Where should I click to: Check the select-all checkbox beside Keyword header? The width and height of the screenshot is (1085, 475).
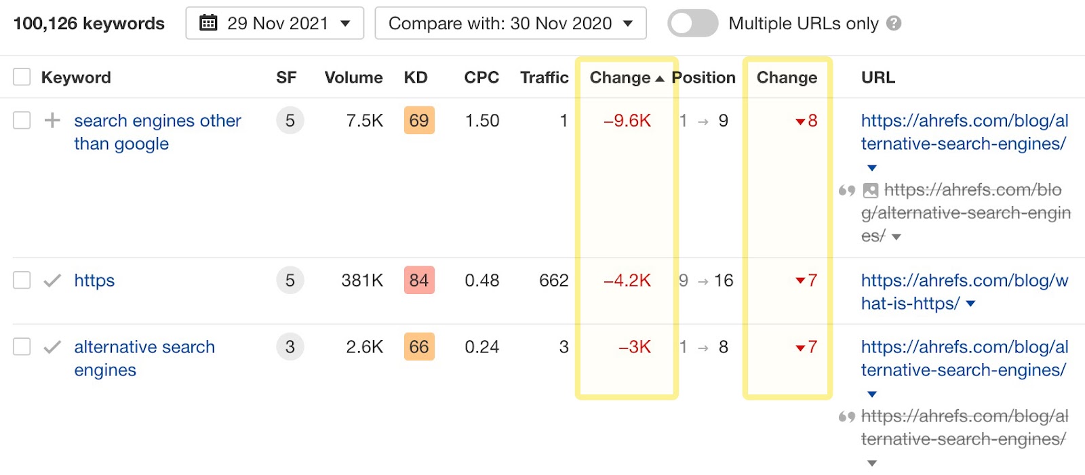tap(22, 77)
